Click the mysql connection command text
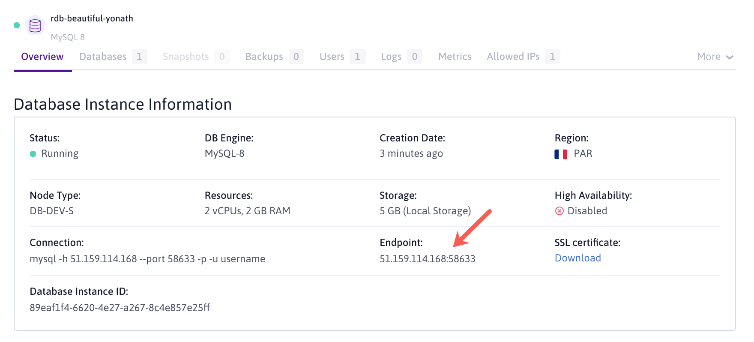The image size is (754, 342). pos(147,259)
